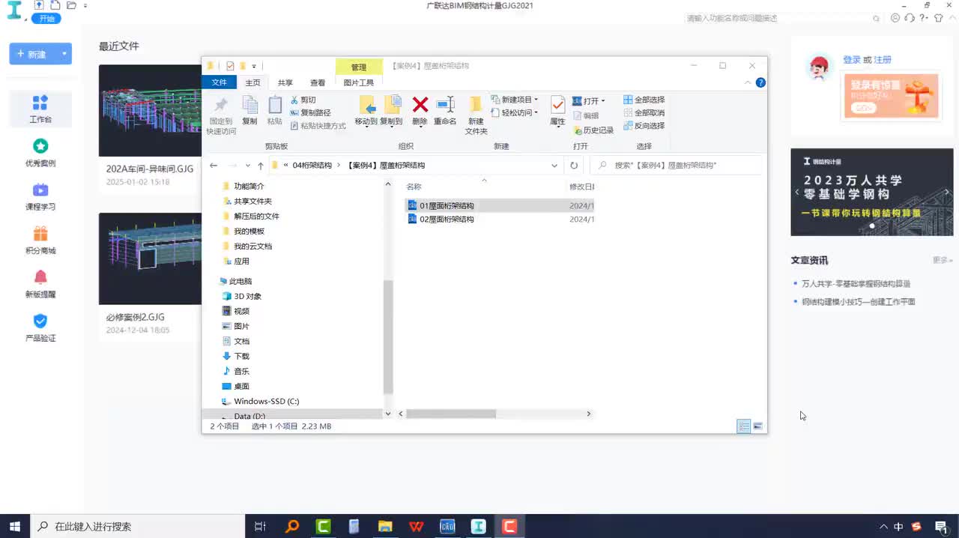Click the 更多 link in 文章资讯

click(x=942, y=260)
